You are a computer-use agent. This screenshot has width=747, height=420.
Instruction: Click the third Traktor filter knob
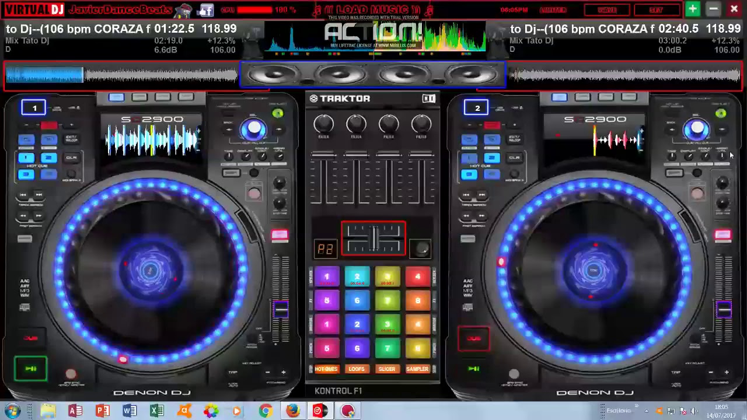[389, 124]
